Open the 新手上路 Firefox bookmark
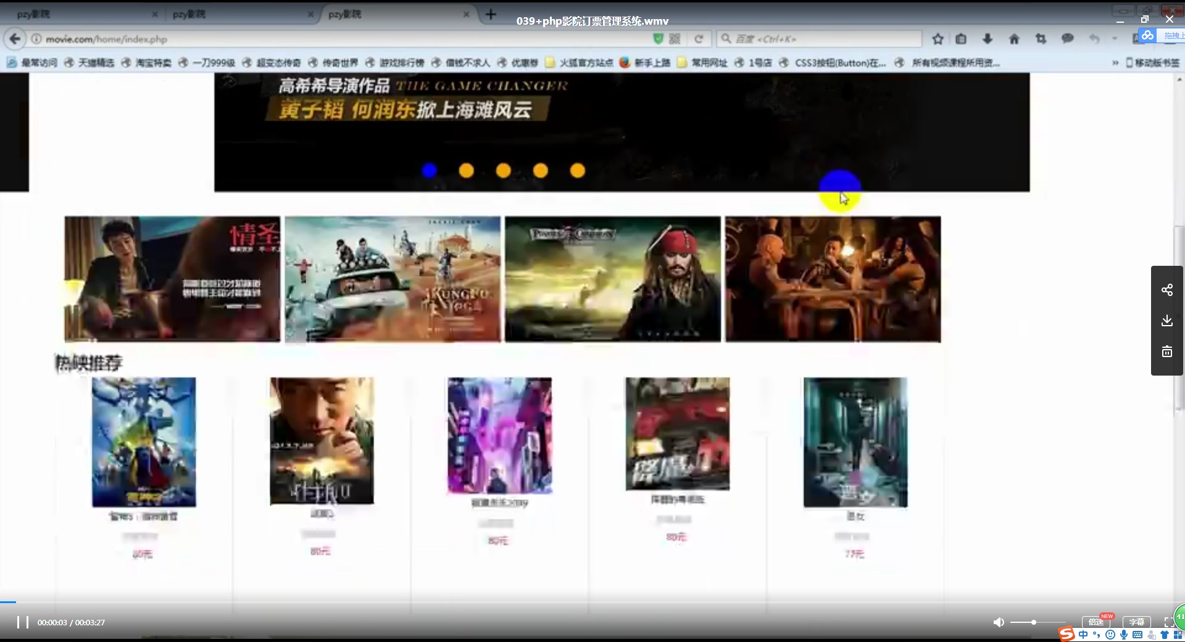Screen dimensions: 1185x642 [x=645, y=62]
